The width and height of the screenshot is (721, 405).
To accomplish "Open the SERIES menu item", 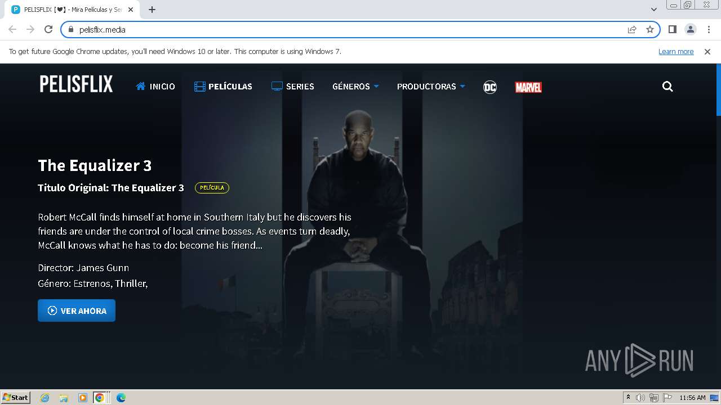I will pyautogui.click(x=293, y=87).
